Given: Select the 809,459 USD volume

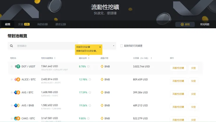Looking at the screenshot, I should click(x=140, y=79).
